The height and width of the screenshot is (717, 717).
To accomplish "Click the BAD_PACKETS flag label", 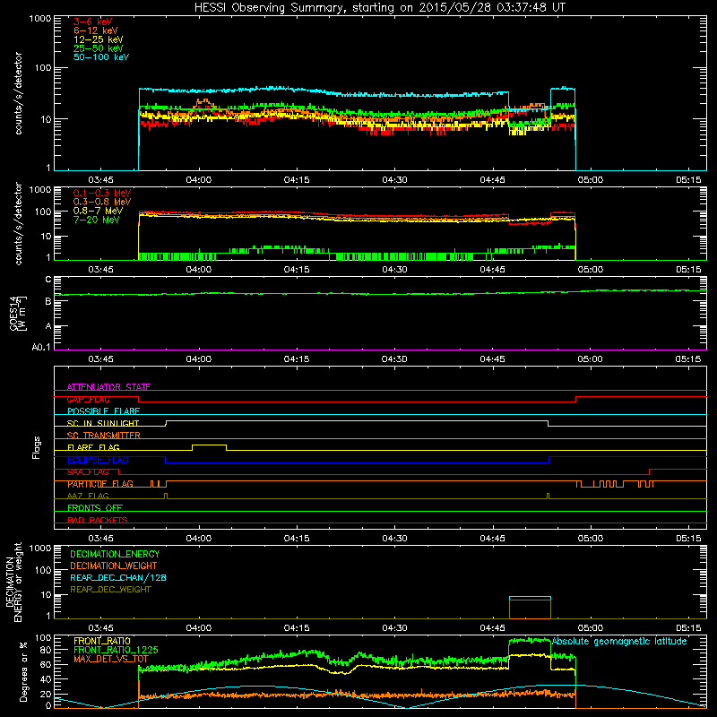I will pyautogui.click(x=98, y=520).
